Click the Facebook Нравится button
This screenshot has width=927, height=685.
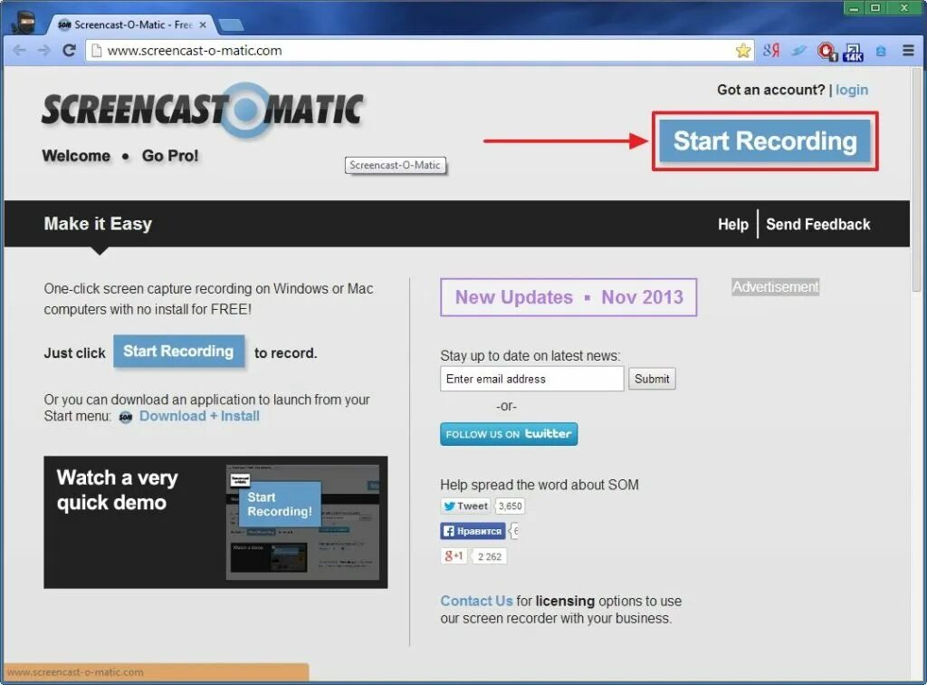point(473,531)
